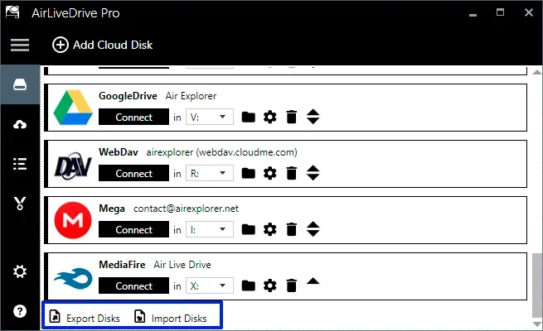Viewport: 543px width, 331px height.
Task: Open Mega disk folder icon
Action: [x=249, y=229]
